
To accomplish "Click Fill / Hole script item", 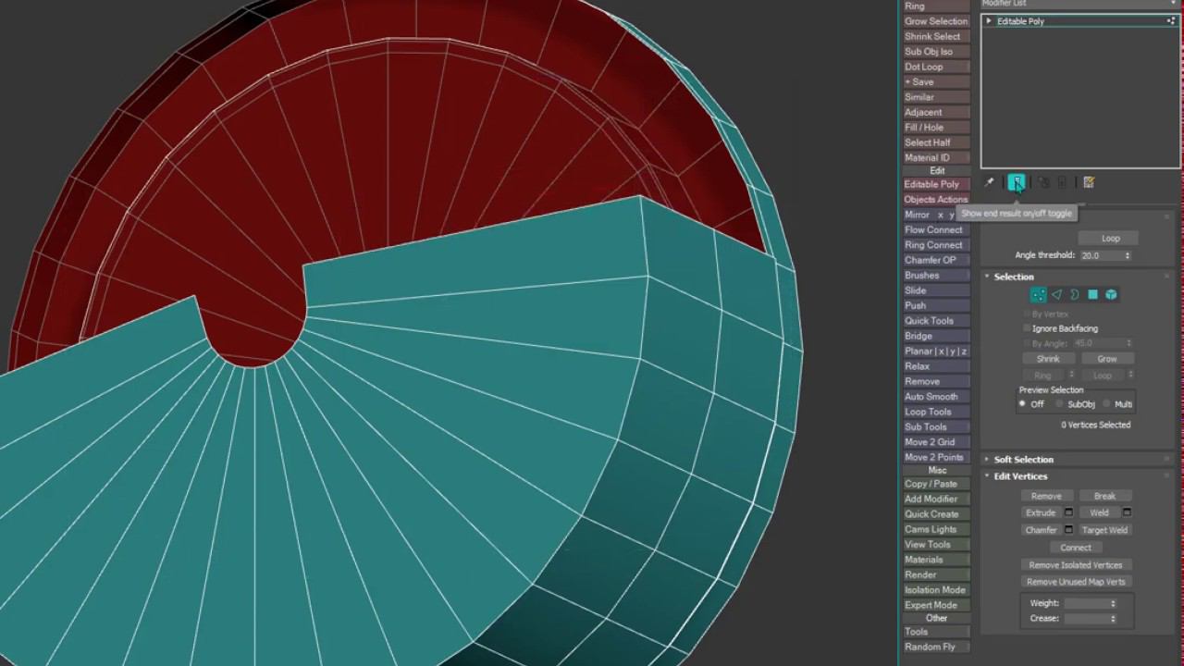I will [936, 128].
